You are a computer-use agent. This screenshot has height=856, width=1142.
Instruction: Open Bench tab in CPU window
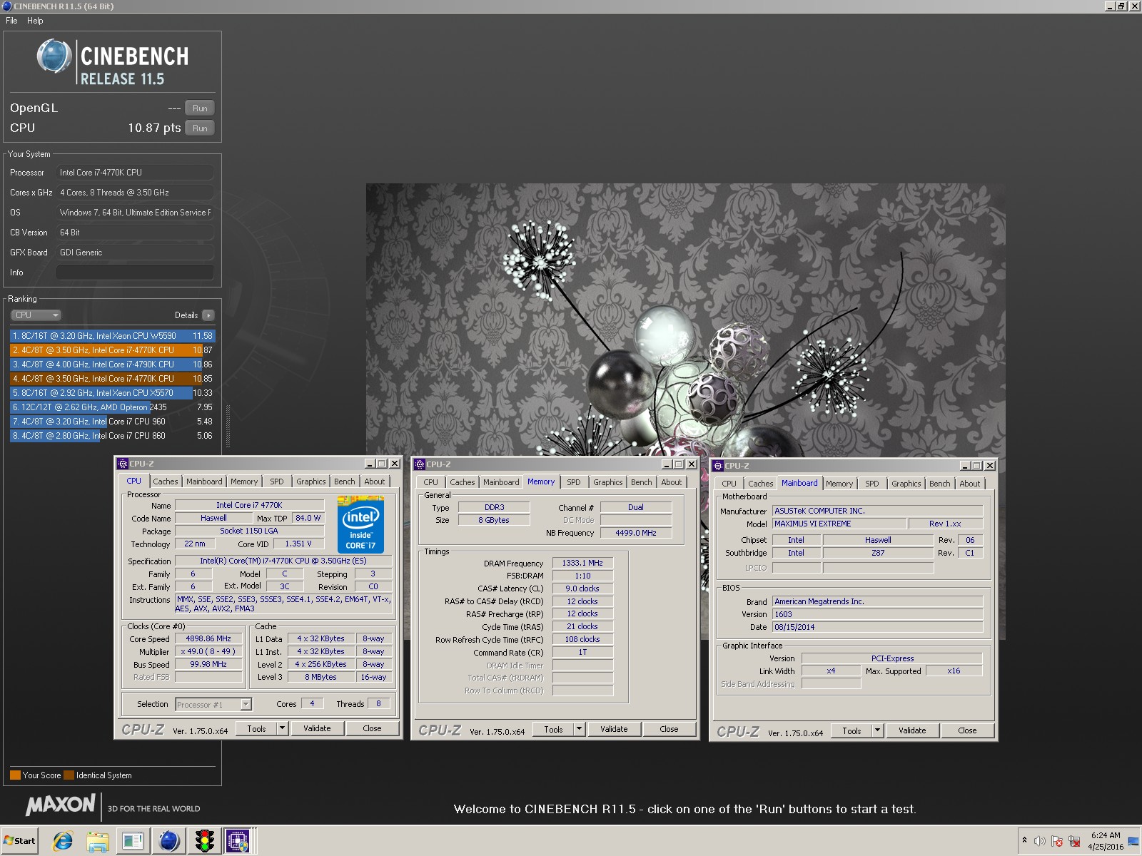coord(345,481)
